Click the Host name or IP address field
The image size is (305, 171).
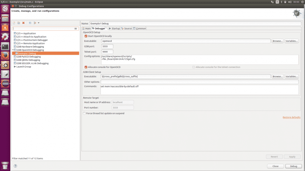123,102
